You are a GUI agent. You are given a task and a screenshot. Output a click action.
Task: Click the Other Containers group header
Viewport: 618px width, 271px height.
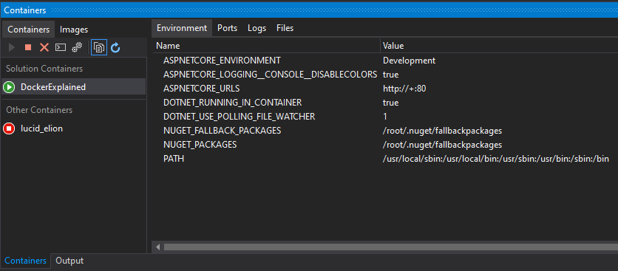tap(39, 110)
